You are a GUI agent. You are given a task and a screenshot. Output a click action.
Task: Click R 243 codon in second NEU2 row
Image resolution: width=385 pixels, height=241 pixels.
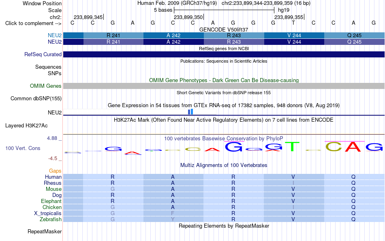coord(234,42)
